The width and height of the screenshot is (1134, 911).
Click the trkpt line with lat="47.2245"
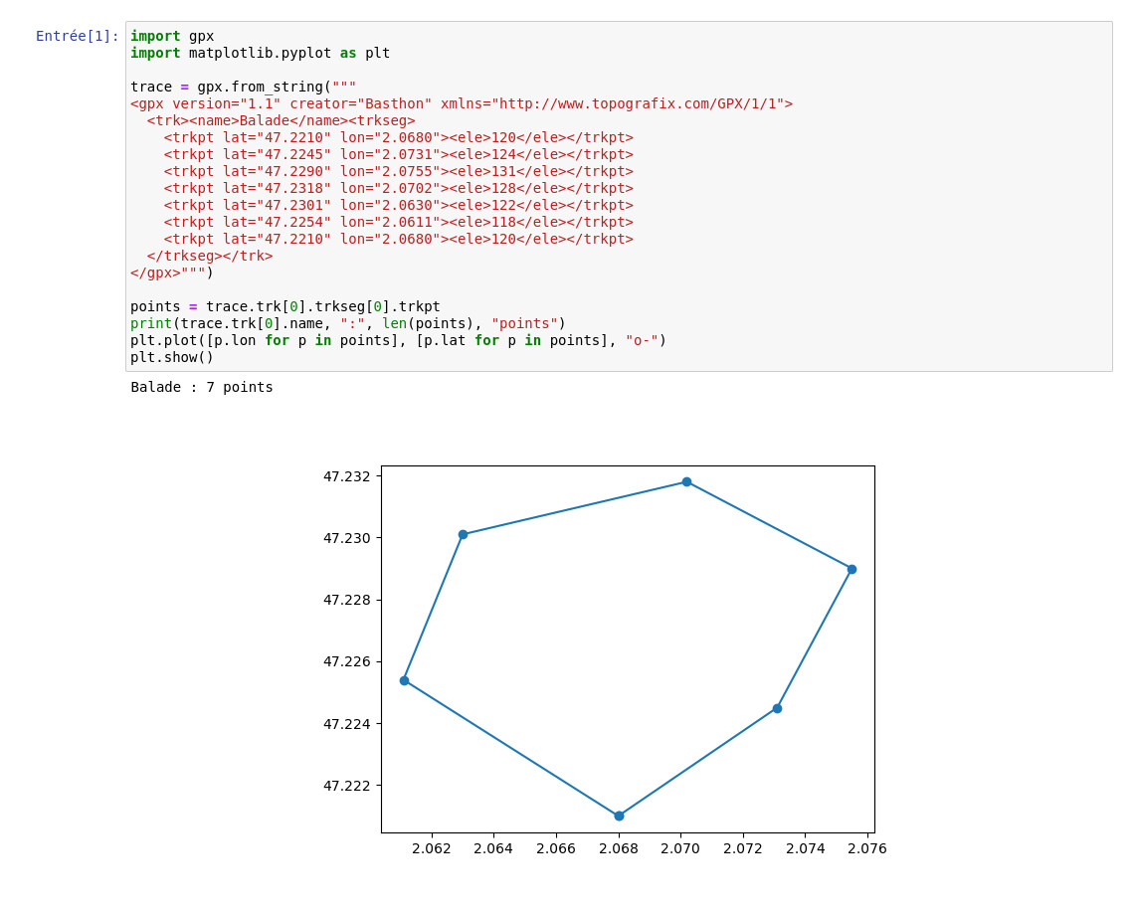pyautogui.click(x=399, y=155)
